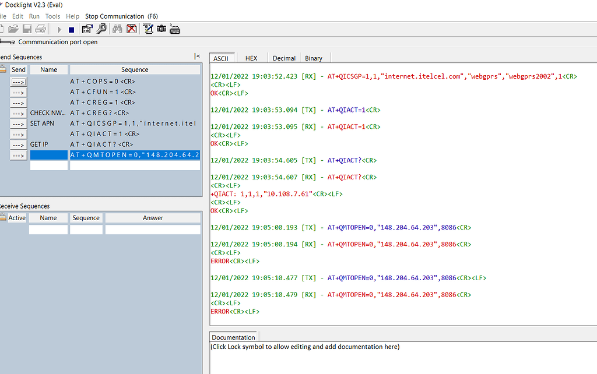Collapse the Send Sequences panel
Image resolution: width=597 pixels, height=374 pixels.
(x=197, y=56)
